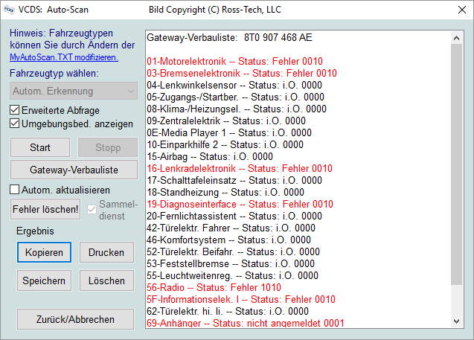Uncheck Umgebungsbed. anzeigen checkbox
474x340 pixels.
(16, 124)
